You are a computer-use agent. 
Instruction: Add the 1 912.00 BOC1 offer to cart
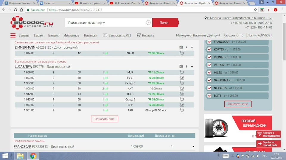(182, 94)
